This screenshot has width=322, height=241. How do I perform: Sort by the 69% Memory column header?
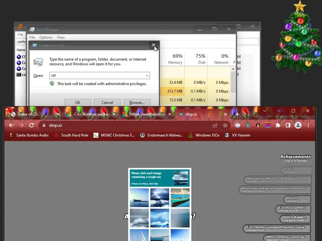(173, 59)
